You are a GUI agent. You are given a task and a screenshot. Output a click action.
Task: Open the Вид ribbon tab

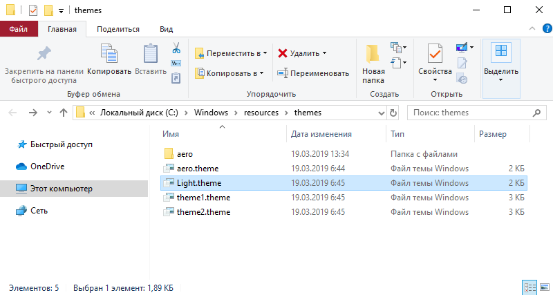point(166,29)
